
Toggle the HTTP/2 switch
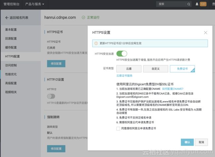click(x=51, y=96)
